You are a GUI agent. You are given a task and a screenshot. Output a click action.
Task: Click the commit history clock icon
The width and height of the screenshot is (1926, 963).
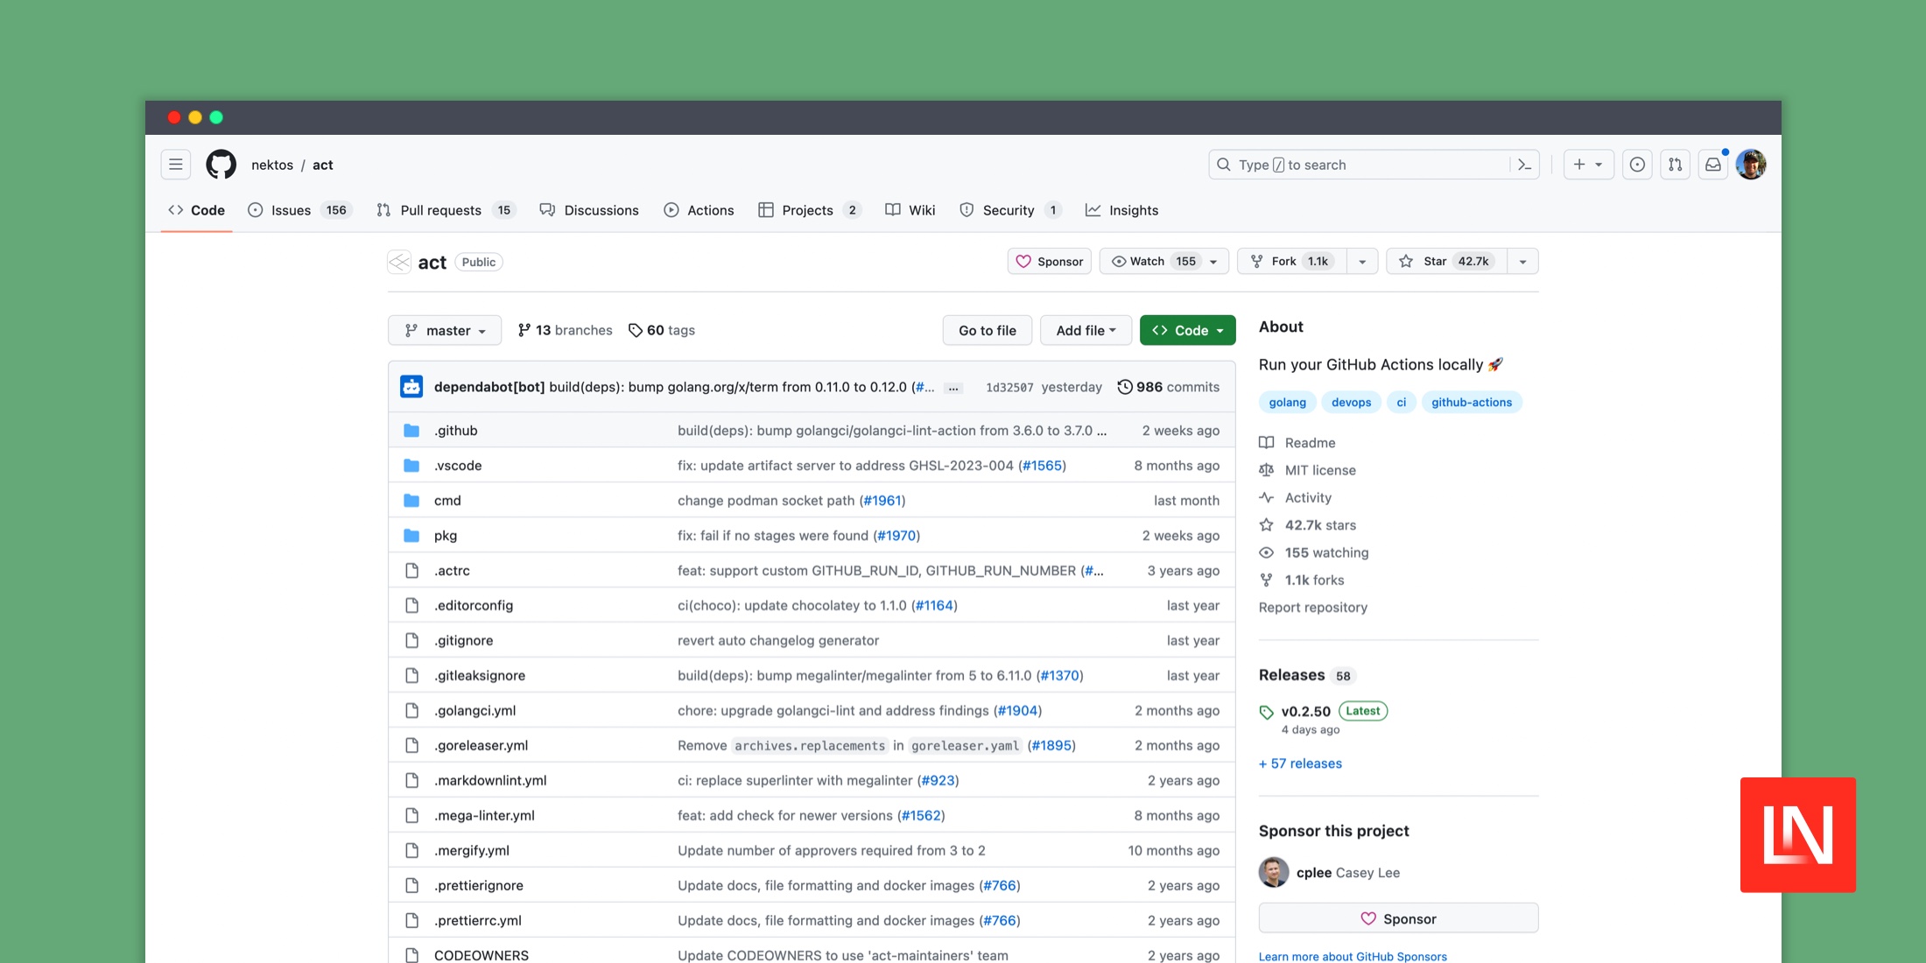(1125, 386)
